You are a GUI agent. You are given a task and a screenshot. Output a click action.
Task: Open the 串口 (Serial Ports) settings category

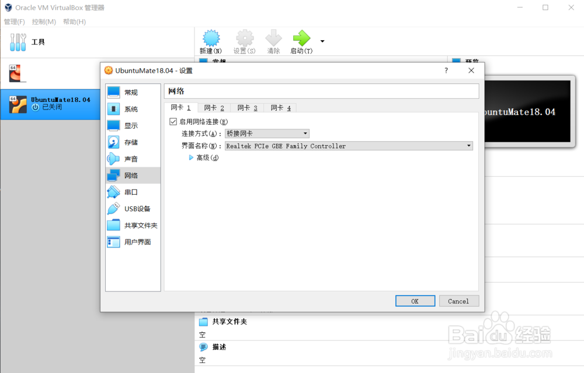pyautogui.click(x=133, y=192)
